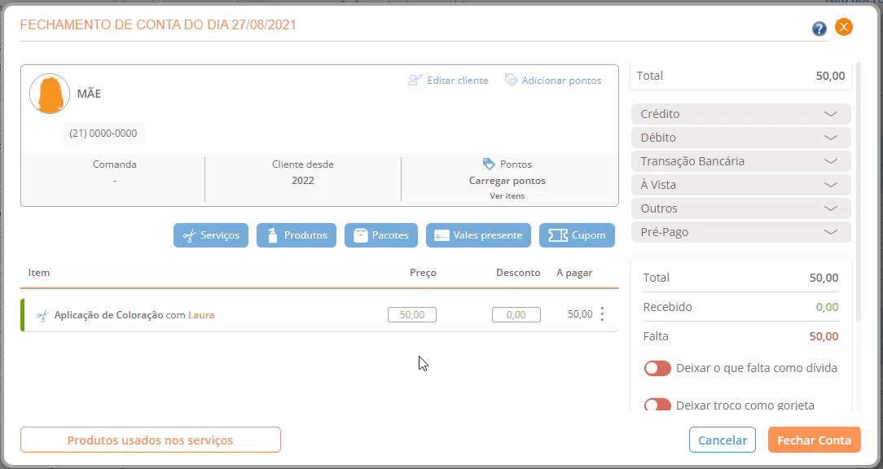883x469 pixels.
Task: Click the scissors icon beside Aplicação de Coloração
Action: pos(42,315)
